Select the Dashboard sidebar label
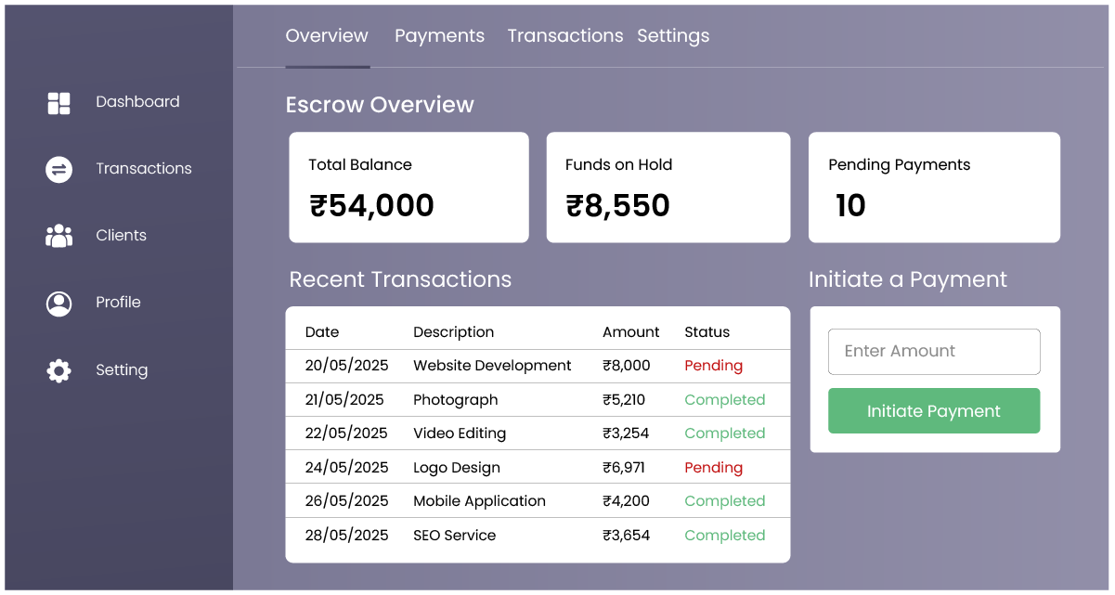 137,102
